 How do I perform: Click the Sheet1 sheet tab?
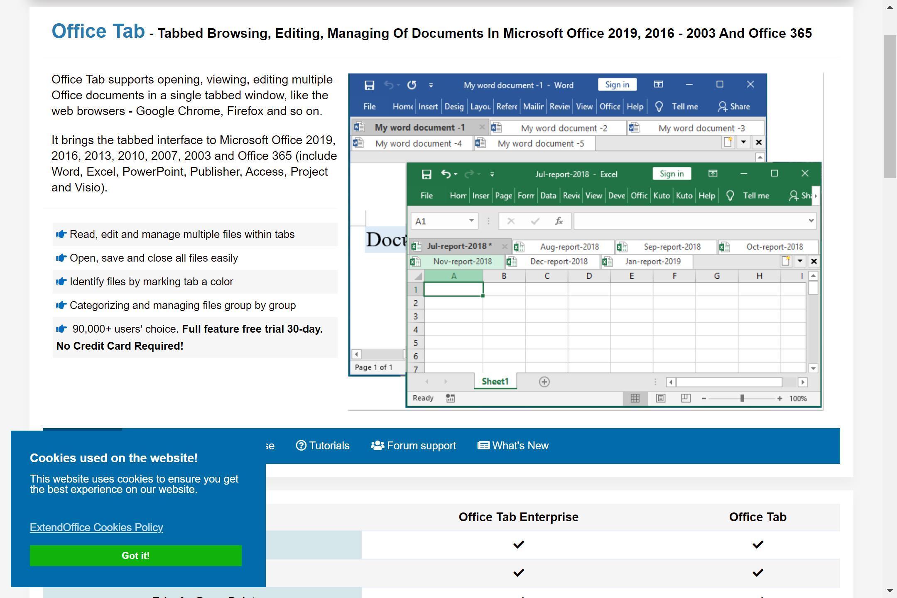495,382
